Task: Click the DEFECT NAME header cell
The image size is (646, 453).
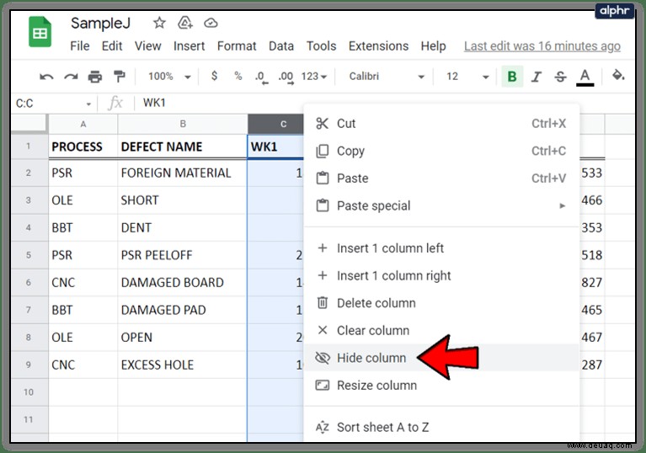Action: coord(183,147)
